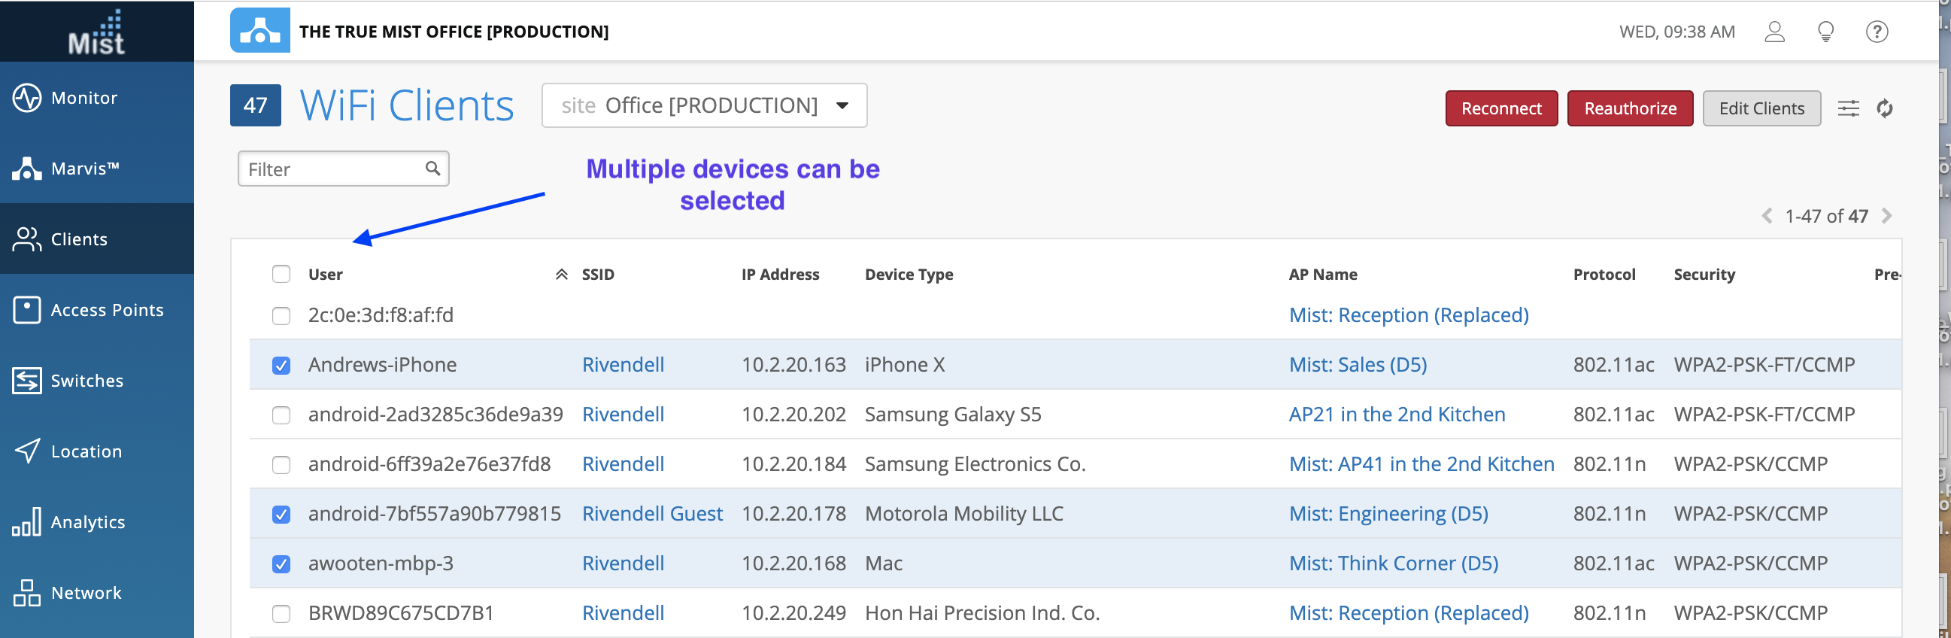
Task: Click the Reconnect button
Action: tap(1500, 108)
